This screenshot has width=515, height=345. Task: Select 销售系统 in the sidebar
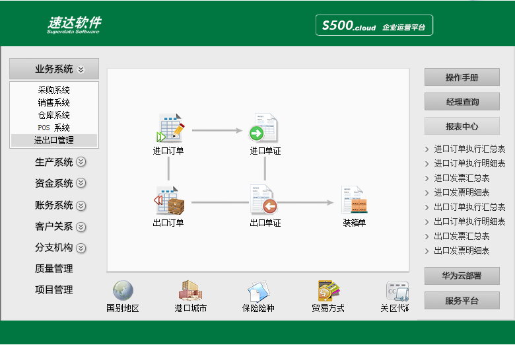(54, 102)
